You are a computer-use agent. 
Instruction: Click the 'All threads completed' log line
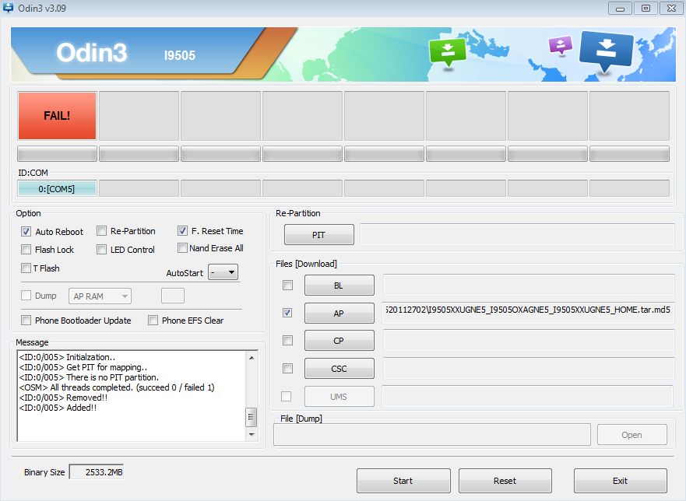pos(117,387)
